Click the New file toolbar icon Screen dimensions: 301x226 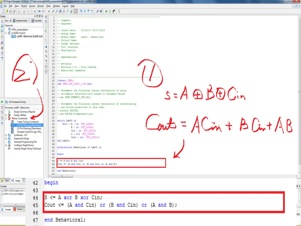pos(3,11)
